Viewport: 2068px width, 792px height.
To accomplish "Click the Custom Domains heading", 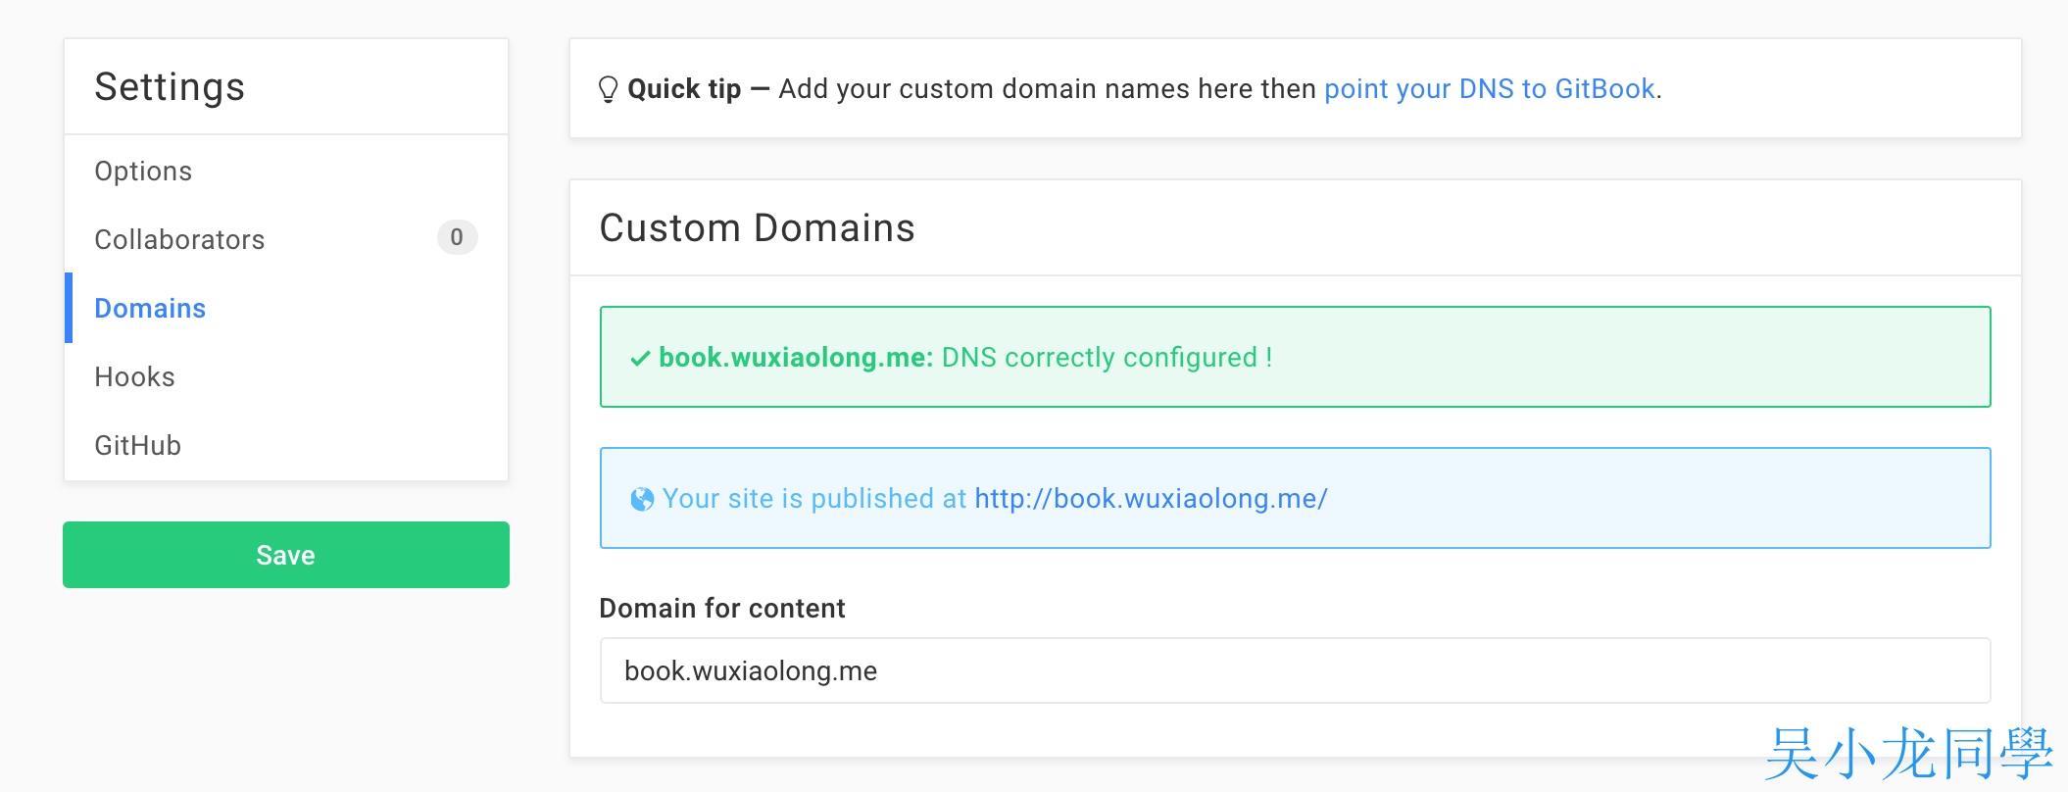I will 757,228.
